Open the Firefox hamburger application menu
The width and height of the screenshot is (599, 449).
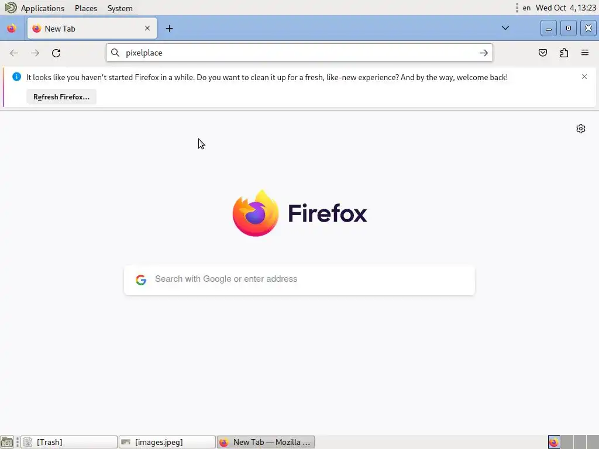click(585, 53)
